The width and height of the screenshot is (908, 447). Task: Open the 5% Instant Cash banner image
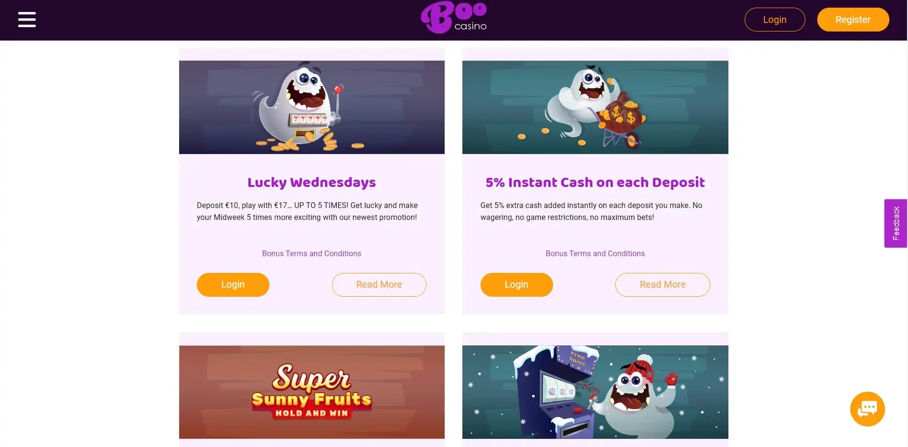pyautogui.click(x=595, y=107)
